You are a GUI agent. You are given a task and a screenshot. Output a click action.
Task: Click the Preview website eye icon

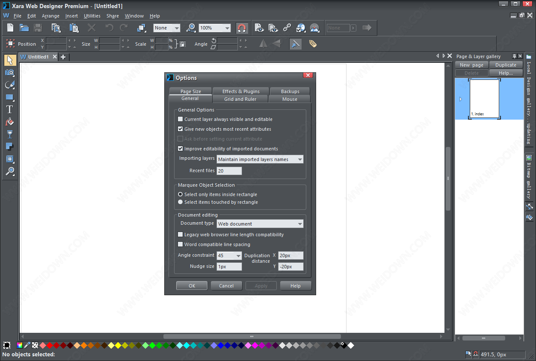click(x=273, y=28)
